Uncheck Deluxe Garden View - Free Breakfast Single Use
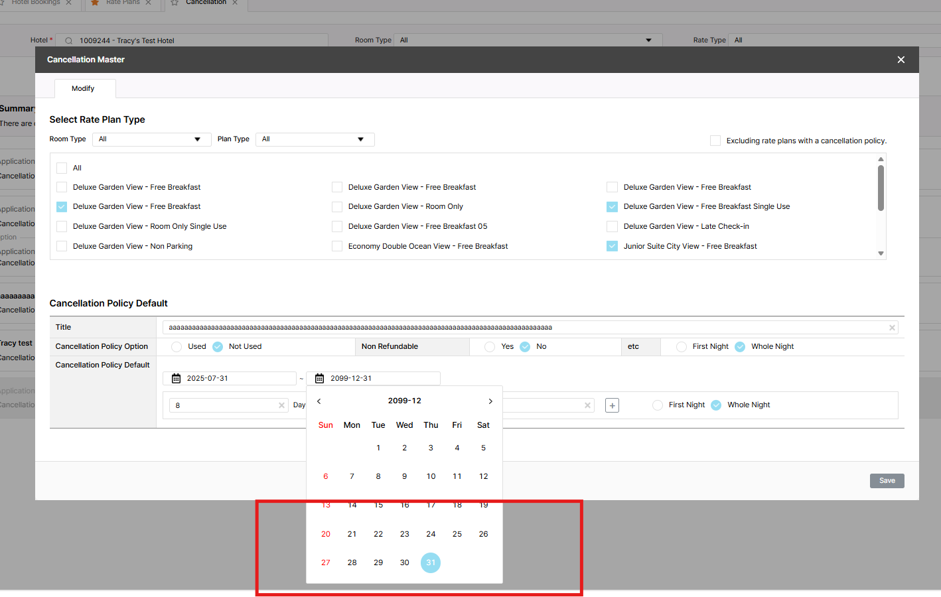941x597 pixels. coord(612,206)
